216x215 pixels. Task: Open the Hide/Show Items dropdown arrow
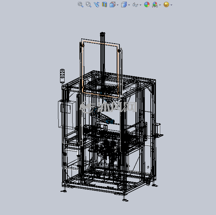[x=140, y=5]
